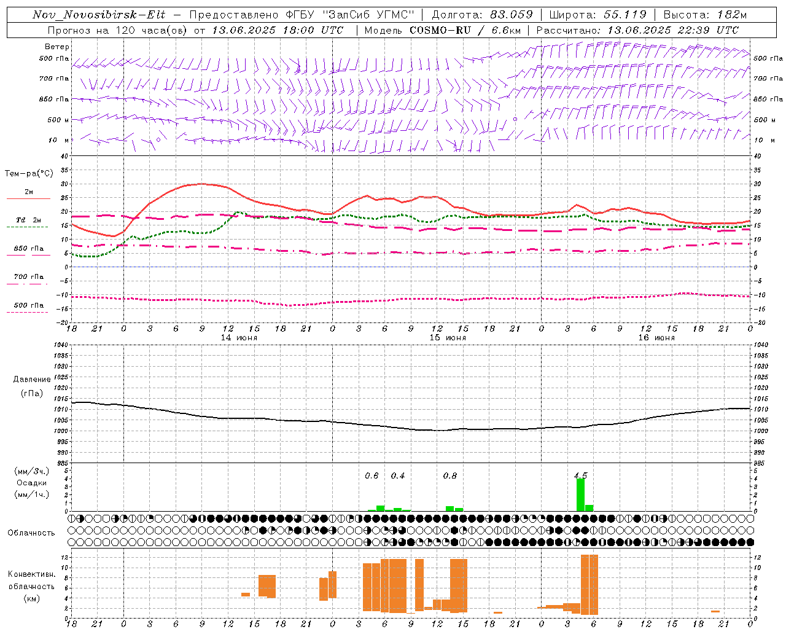Click the Давление pressure panel label
Image resolution: width=786 pixels, height=629 pixels.
(32, 380)
